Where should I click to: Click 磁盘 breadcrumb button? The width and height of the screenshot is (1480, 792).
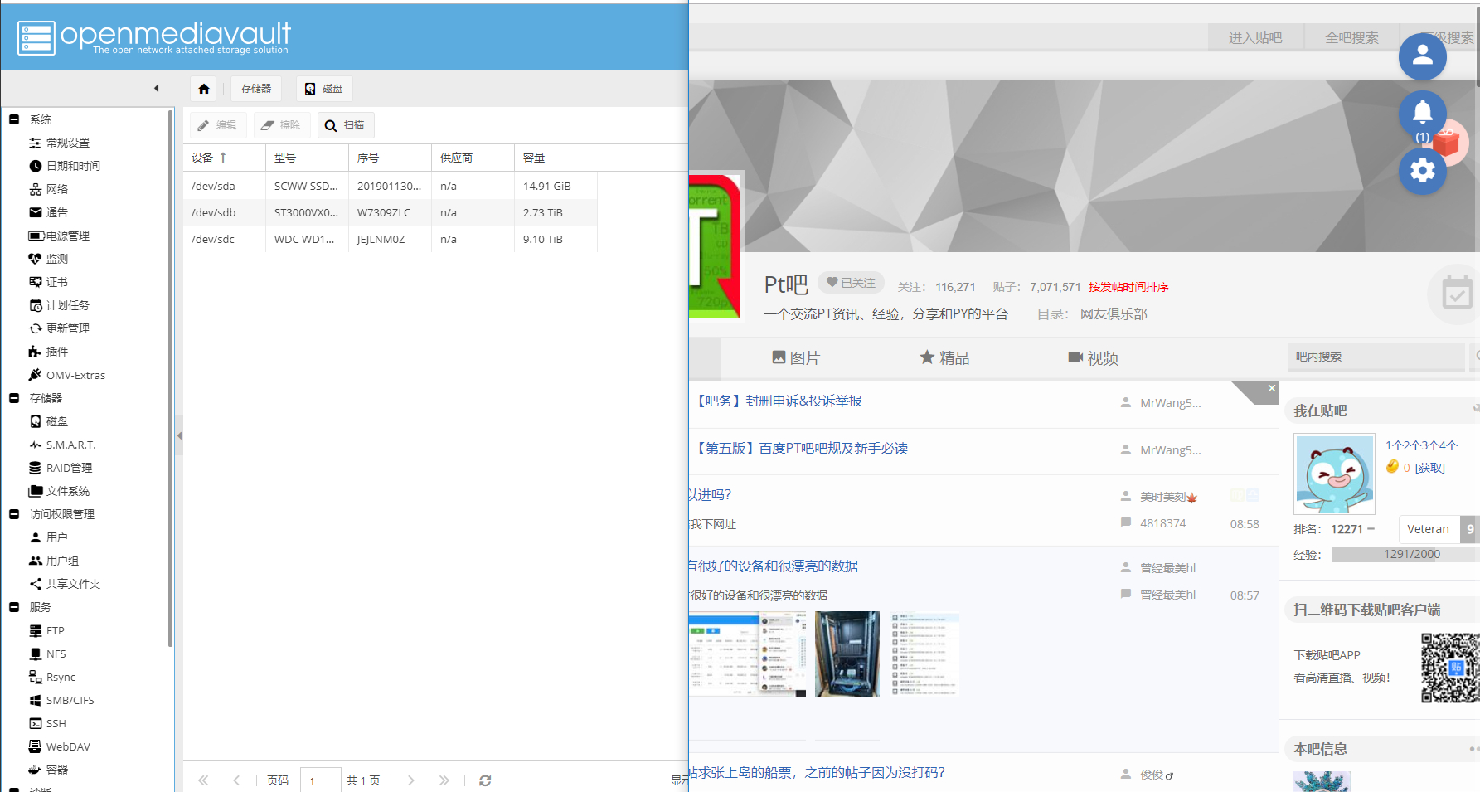tap(324, 89)
